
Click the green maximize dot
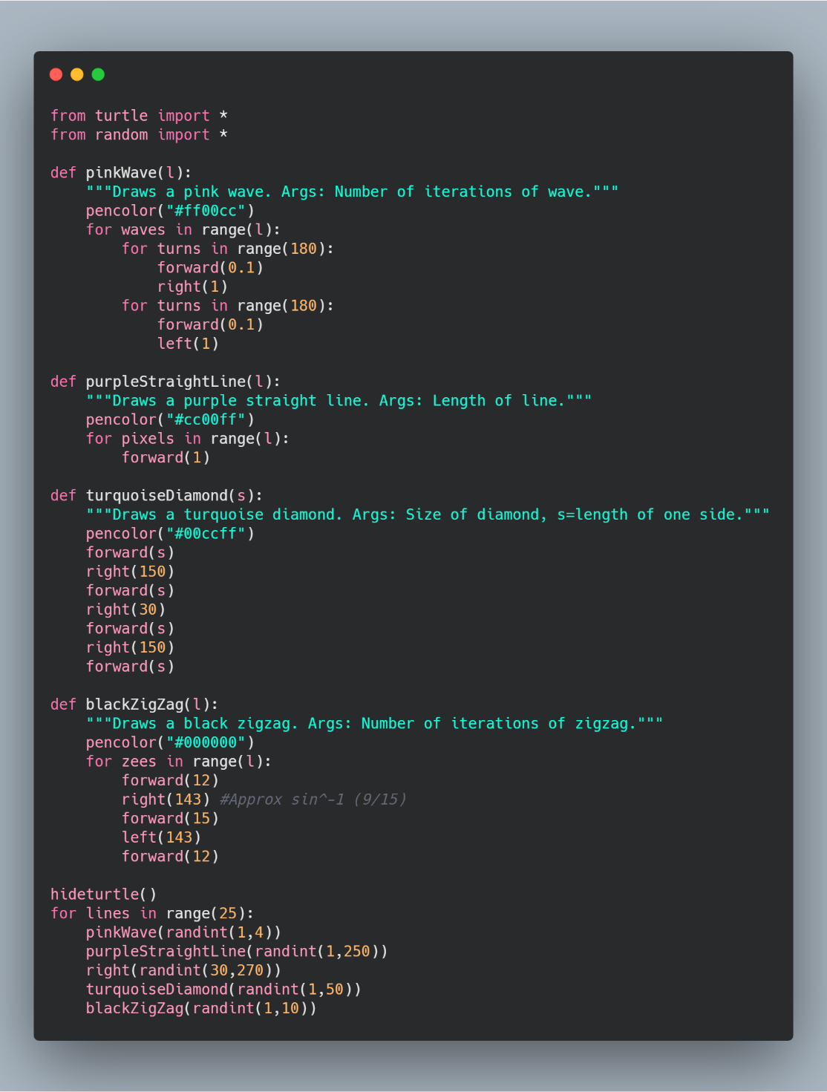coord(98,74)
